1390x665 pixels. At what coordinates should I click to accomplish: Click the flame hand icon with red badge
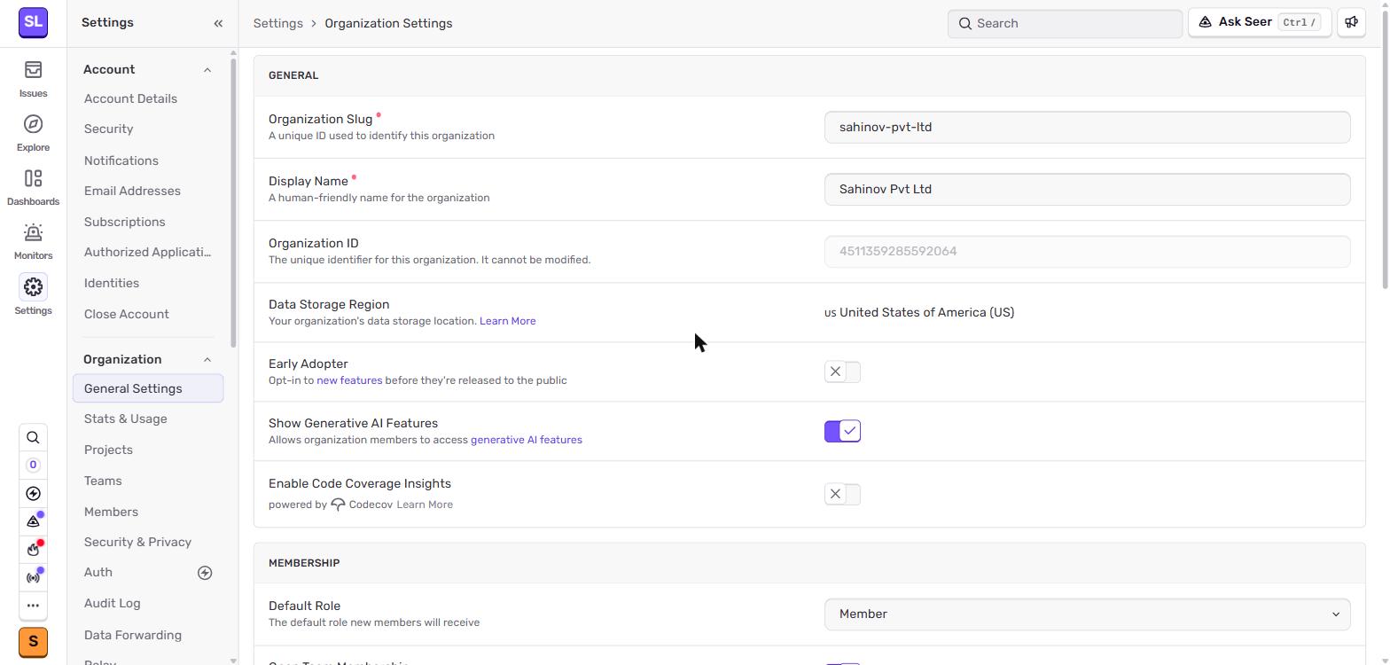pyautogui.click(x=33, y=550)
